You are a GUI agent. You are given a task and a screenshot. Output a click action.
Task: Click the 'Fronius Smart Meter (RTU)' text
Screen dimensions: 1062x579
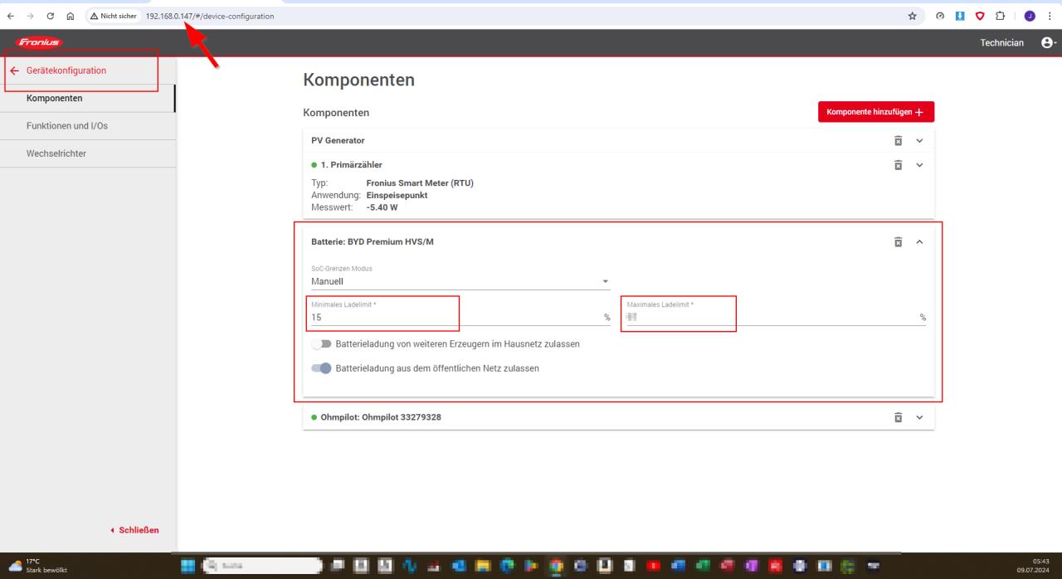click(x=420, y=183)
